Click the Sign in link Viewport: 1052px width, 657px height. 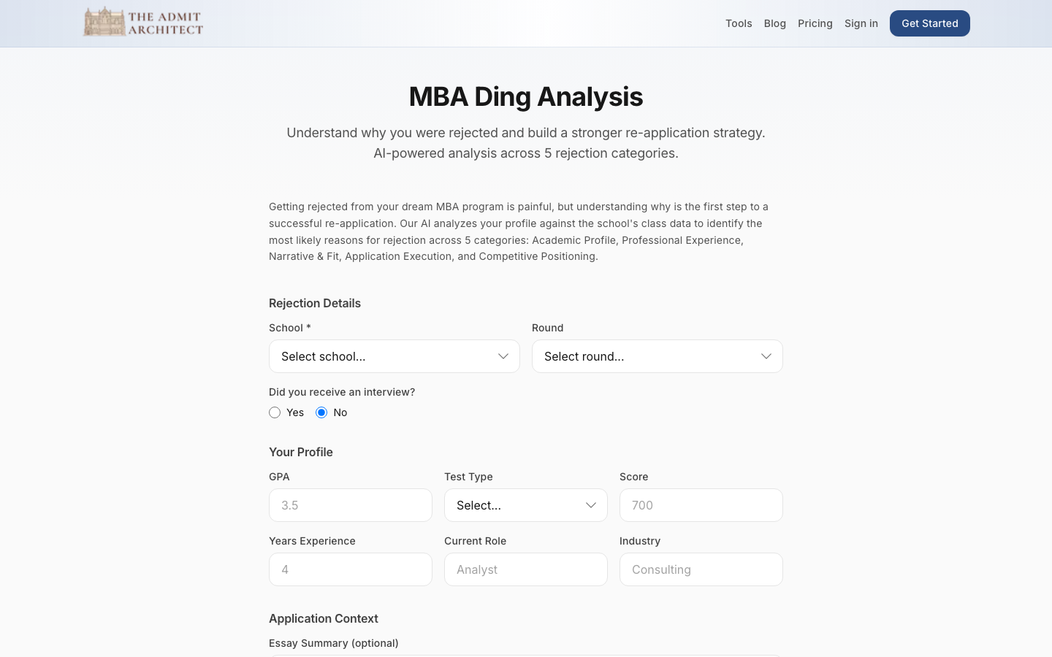[861, 23]
